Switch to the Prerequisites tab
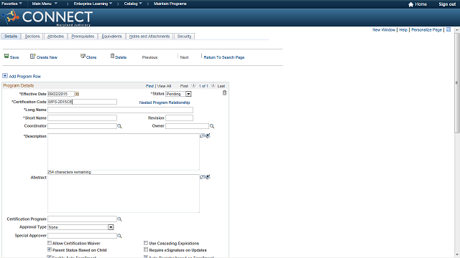This screenshot has height=258, width=460. click(83, 37)
